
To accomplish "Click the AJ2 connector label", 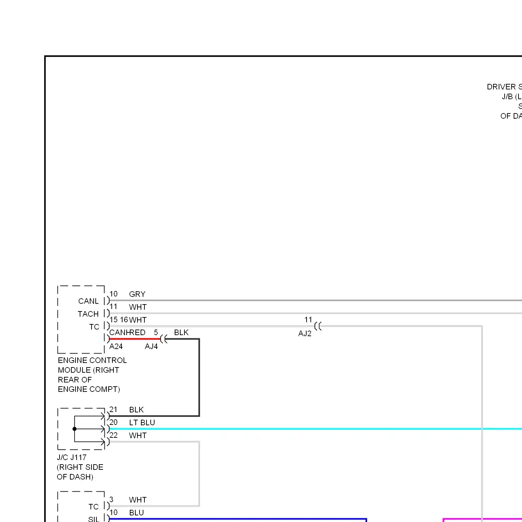I will pyautogui.click(x=305, y=333).
